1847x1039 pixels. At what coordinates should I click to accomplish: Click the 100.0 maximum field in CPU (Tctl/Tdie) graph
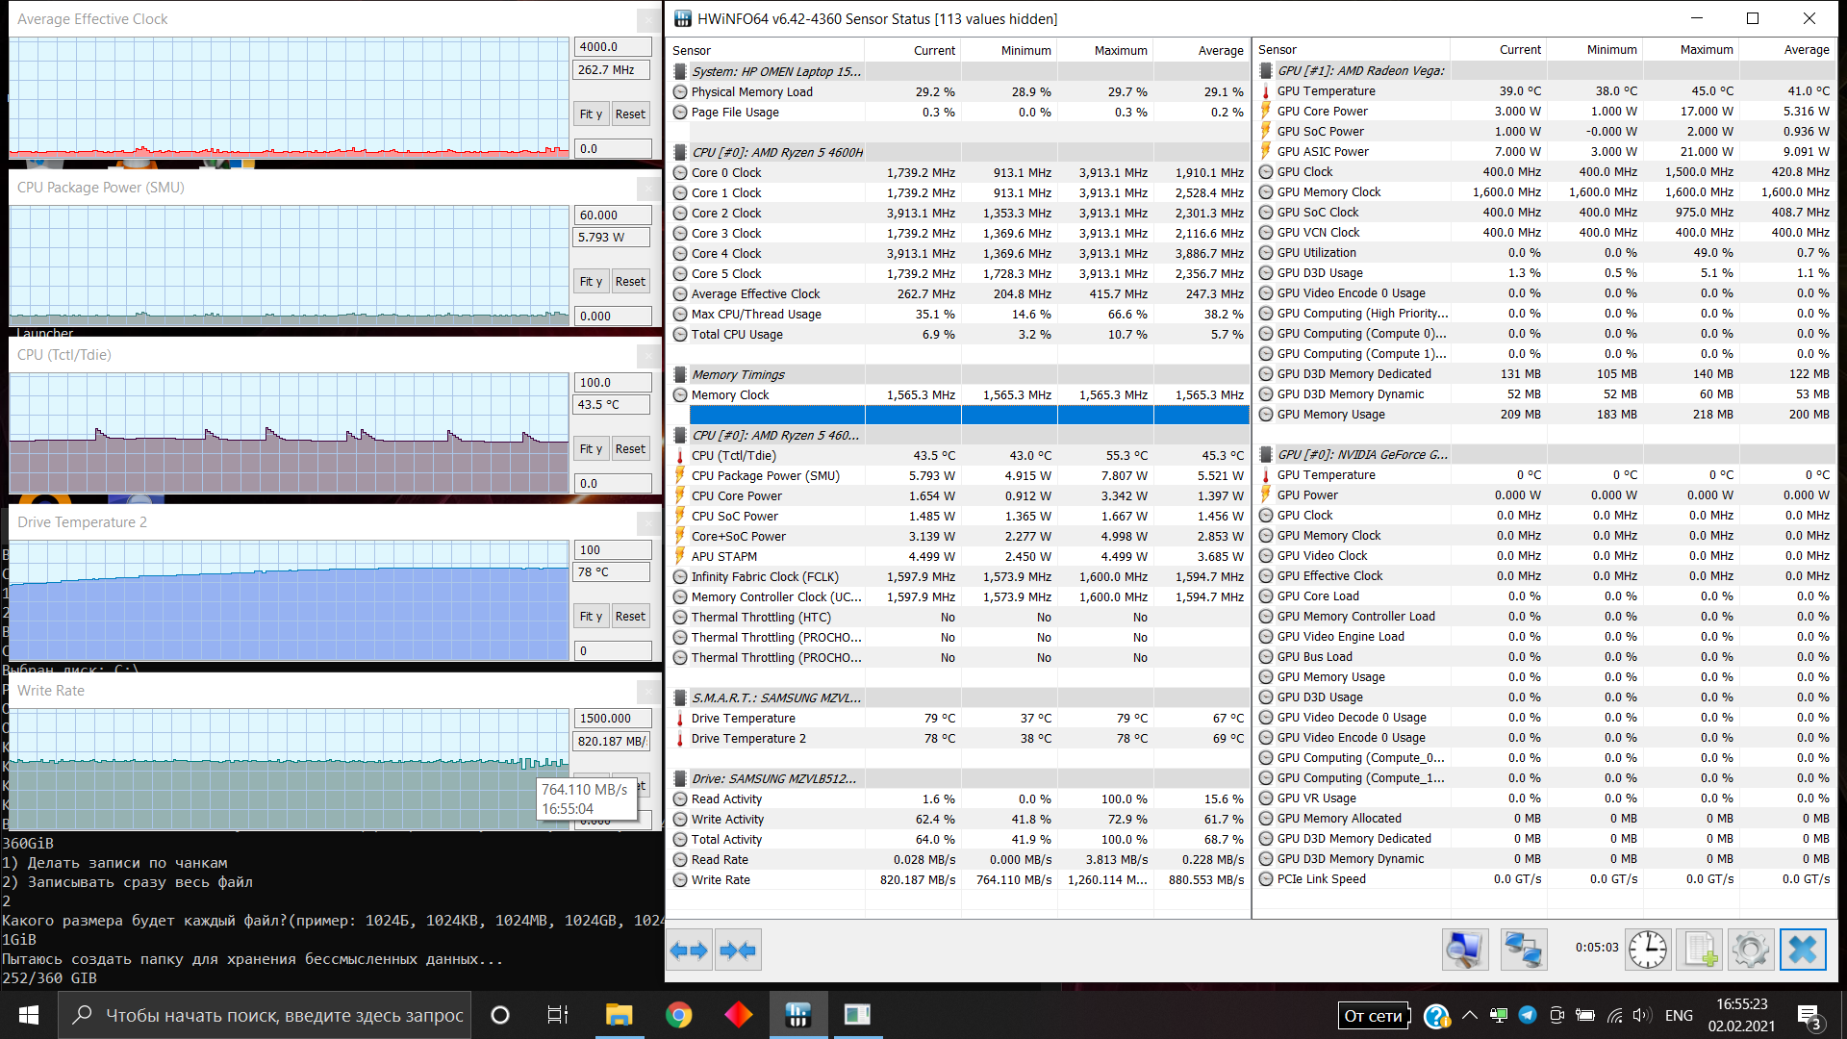tap(613, 383)
